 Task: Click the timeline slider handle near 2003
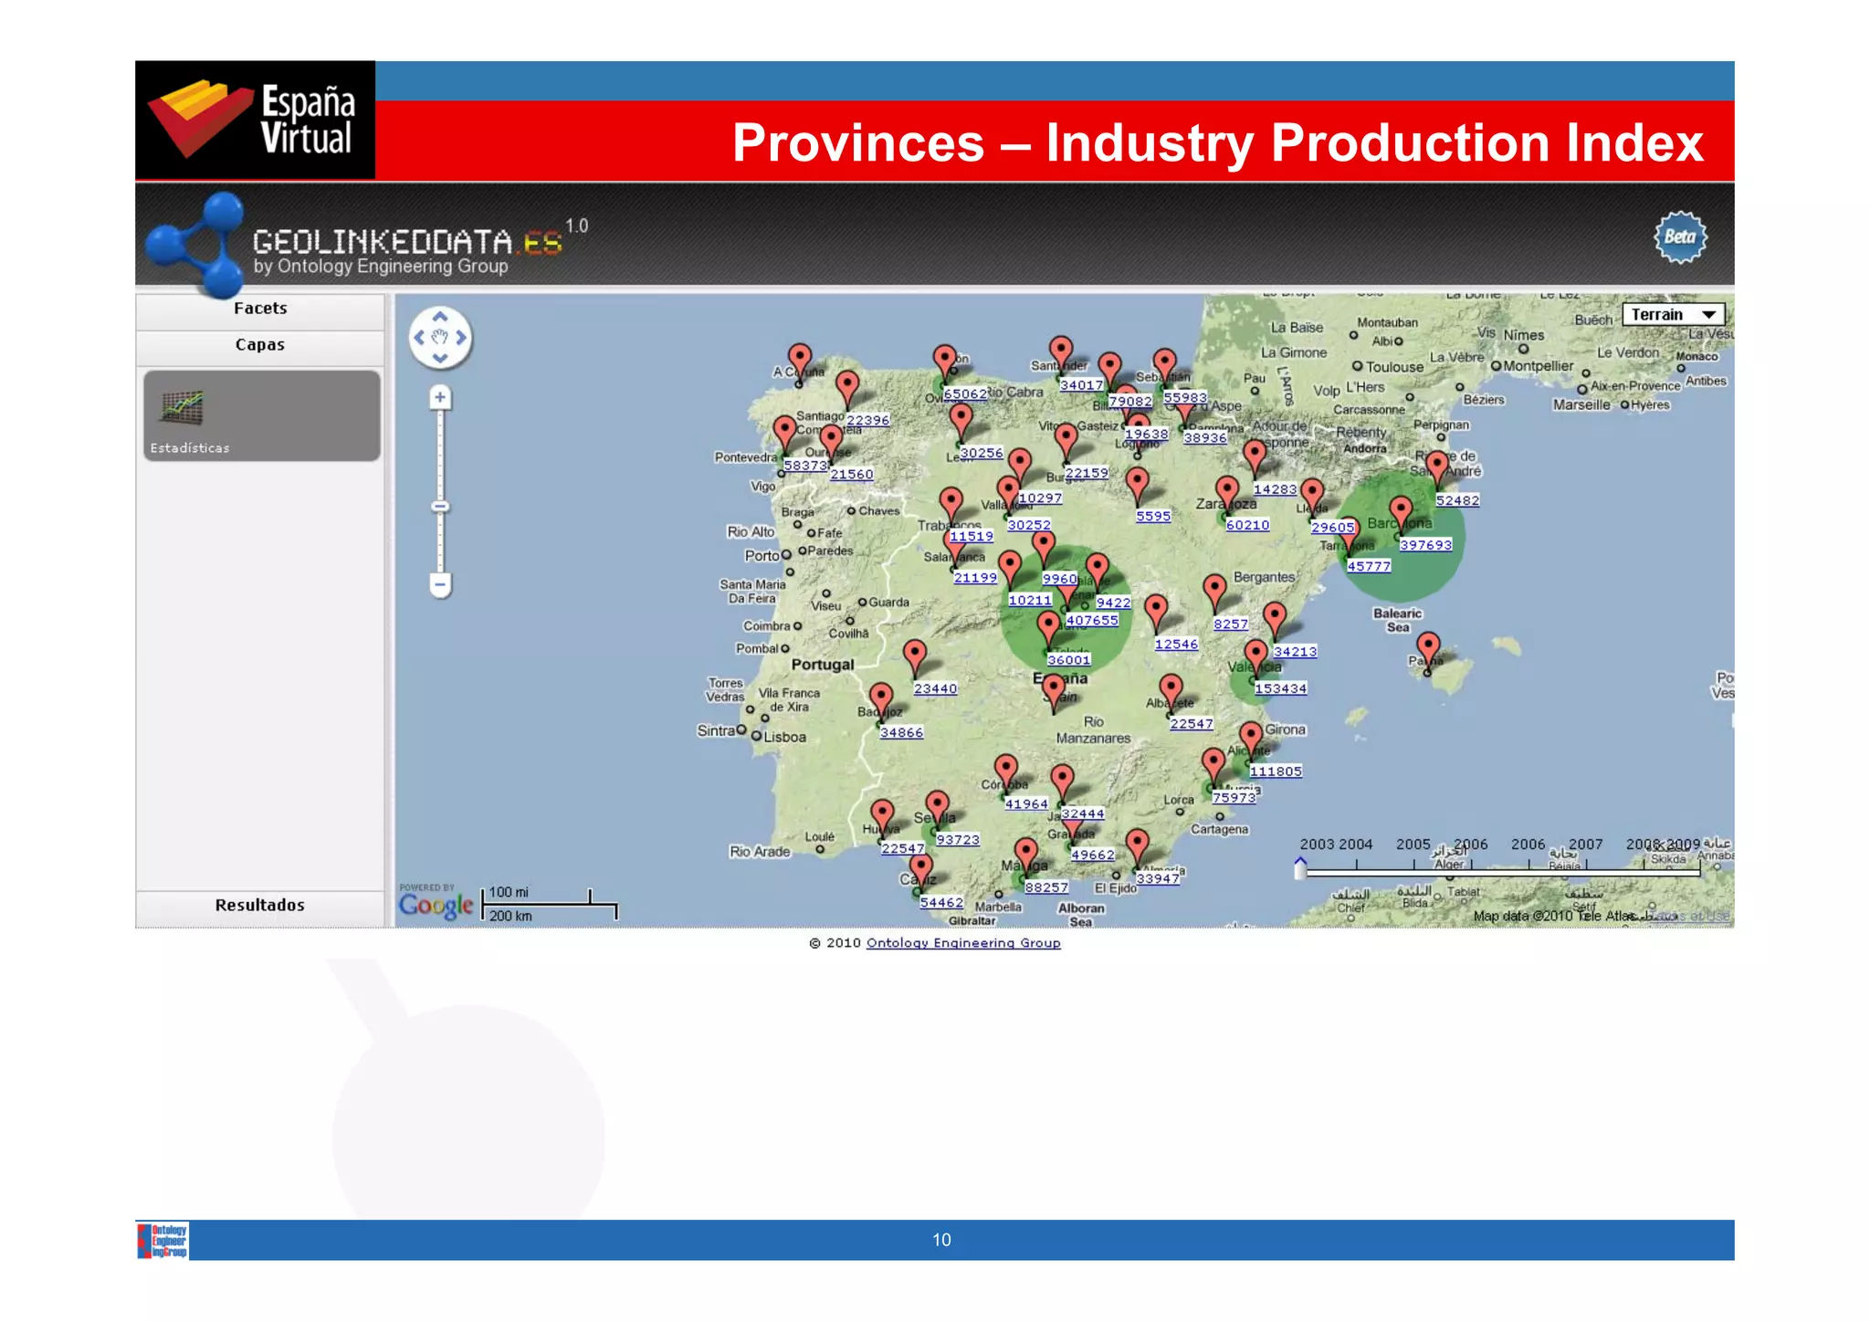pos(1300,867)
